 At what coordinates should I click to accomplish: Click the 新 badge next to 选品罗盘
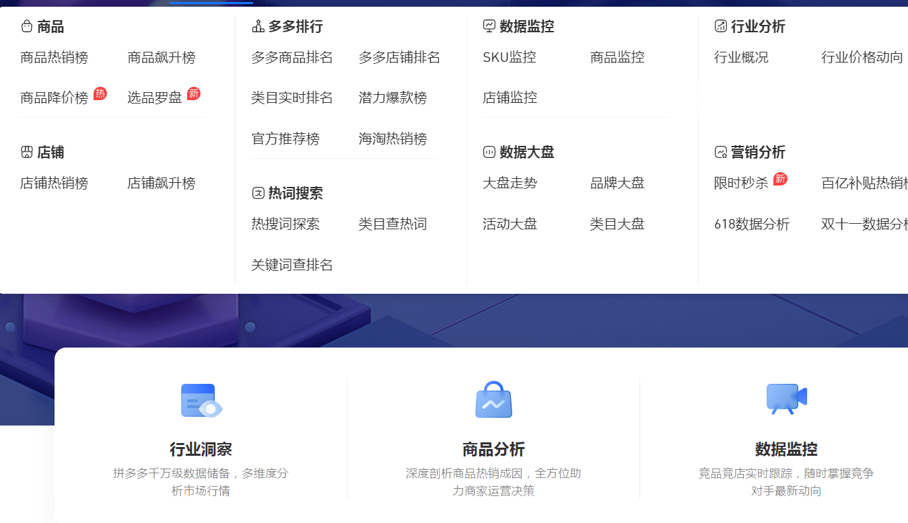pos(194,93)
